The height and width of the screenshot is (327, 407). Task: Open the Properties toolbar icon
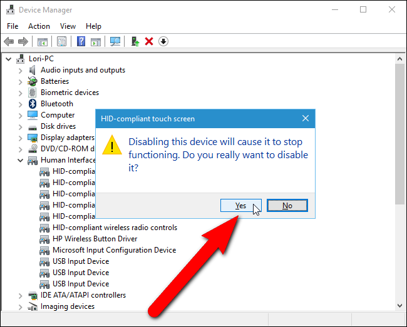coord(61,41)
